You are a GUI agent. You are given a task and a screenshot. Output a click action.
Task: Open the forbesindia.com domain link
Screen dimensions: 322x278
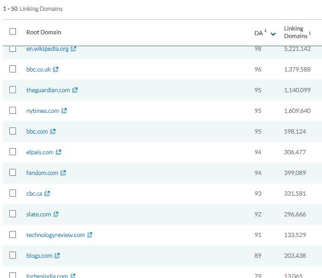(x=47, y=276)
